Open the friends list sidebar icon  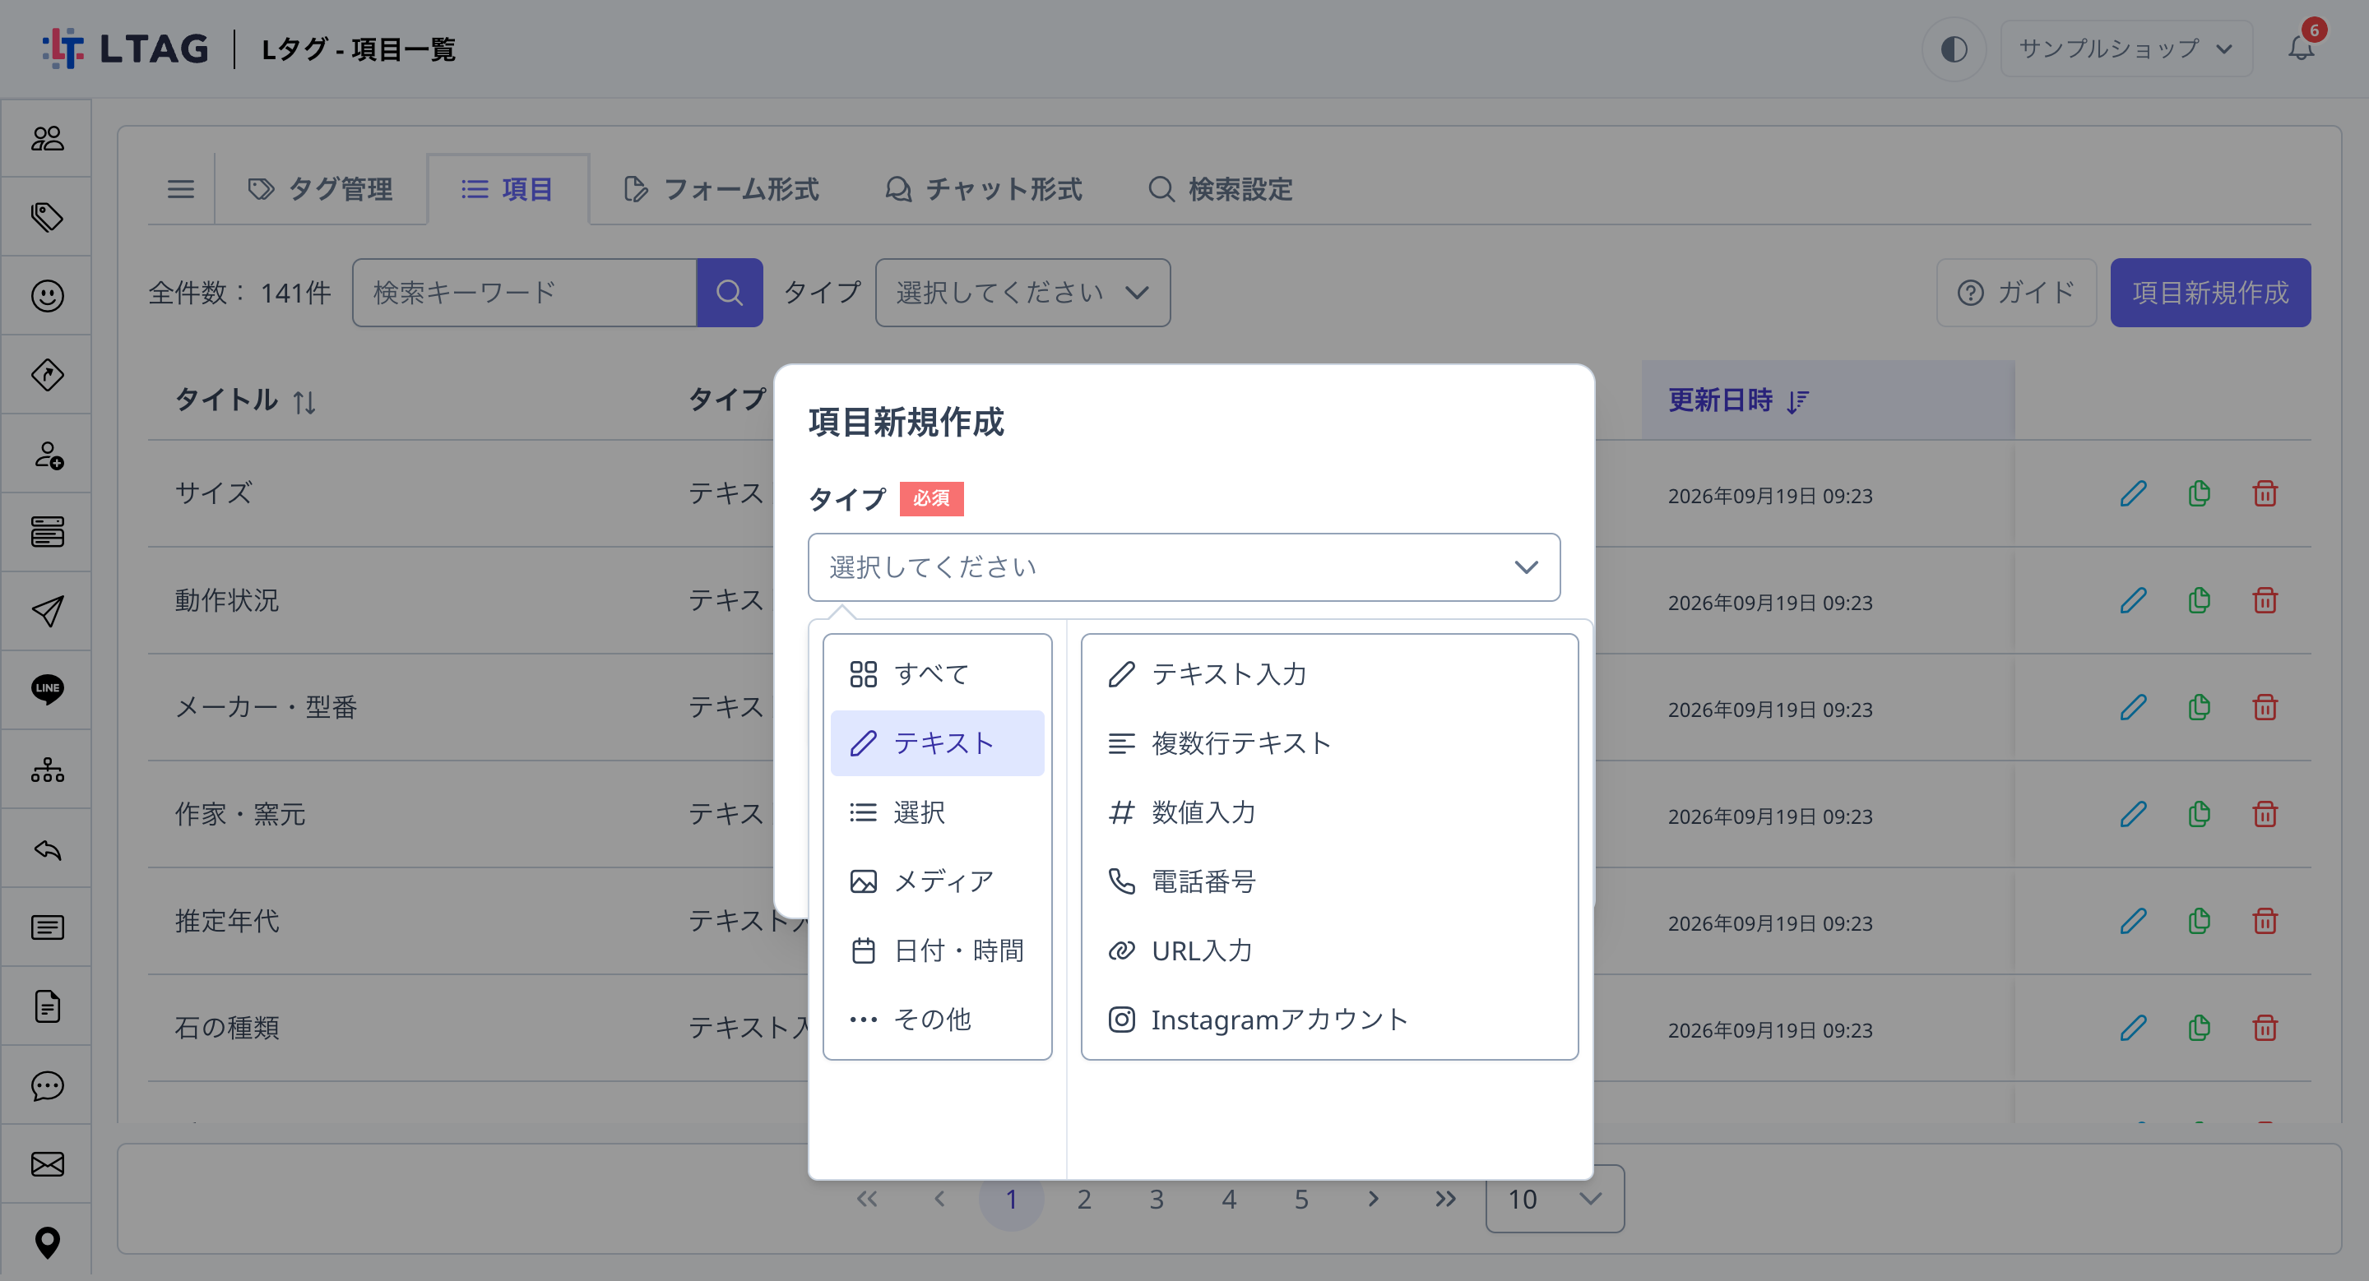click(x=47, y=138)
